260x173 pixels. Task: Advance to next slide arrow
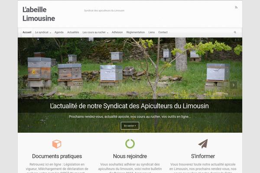233,85
